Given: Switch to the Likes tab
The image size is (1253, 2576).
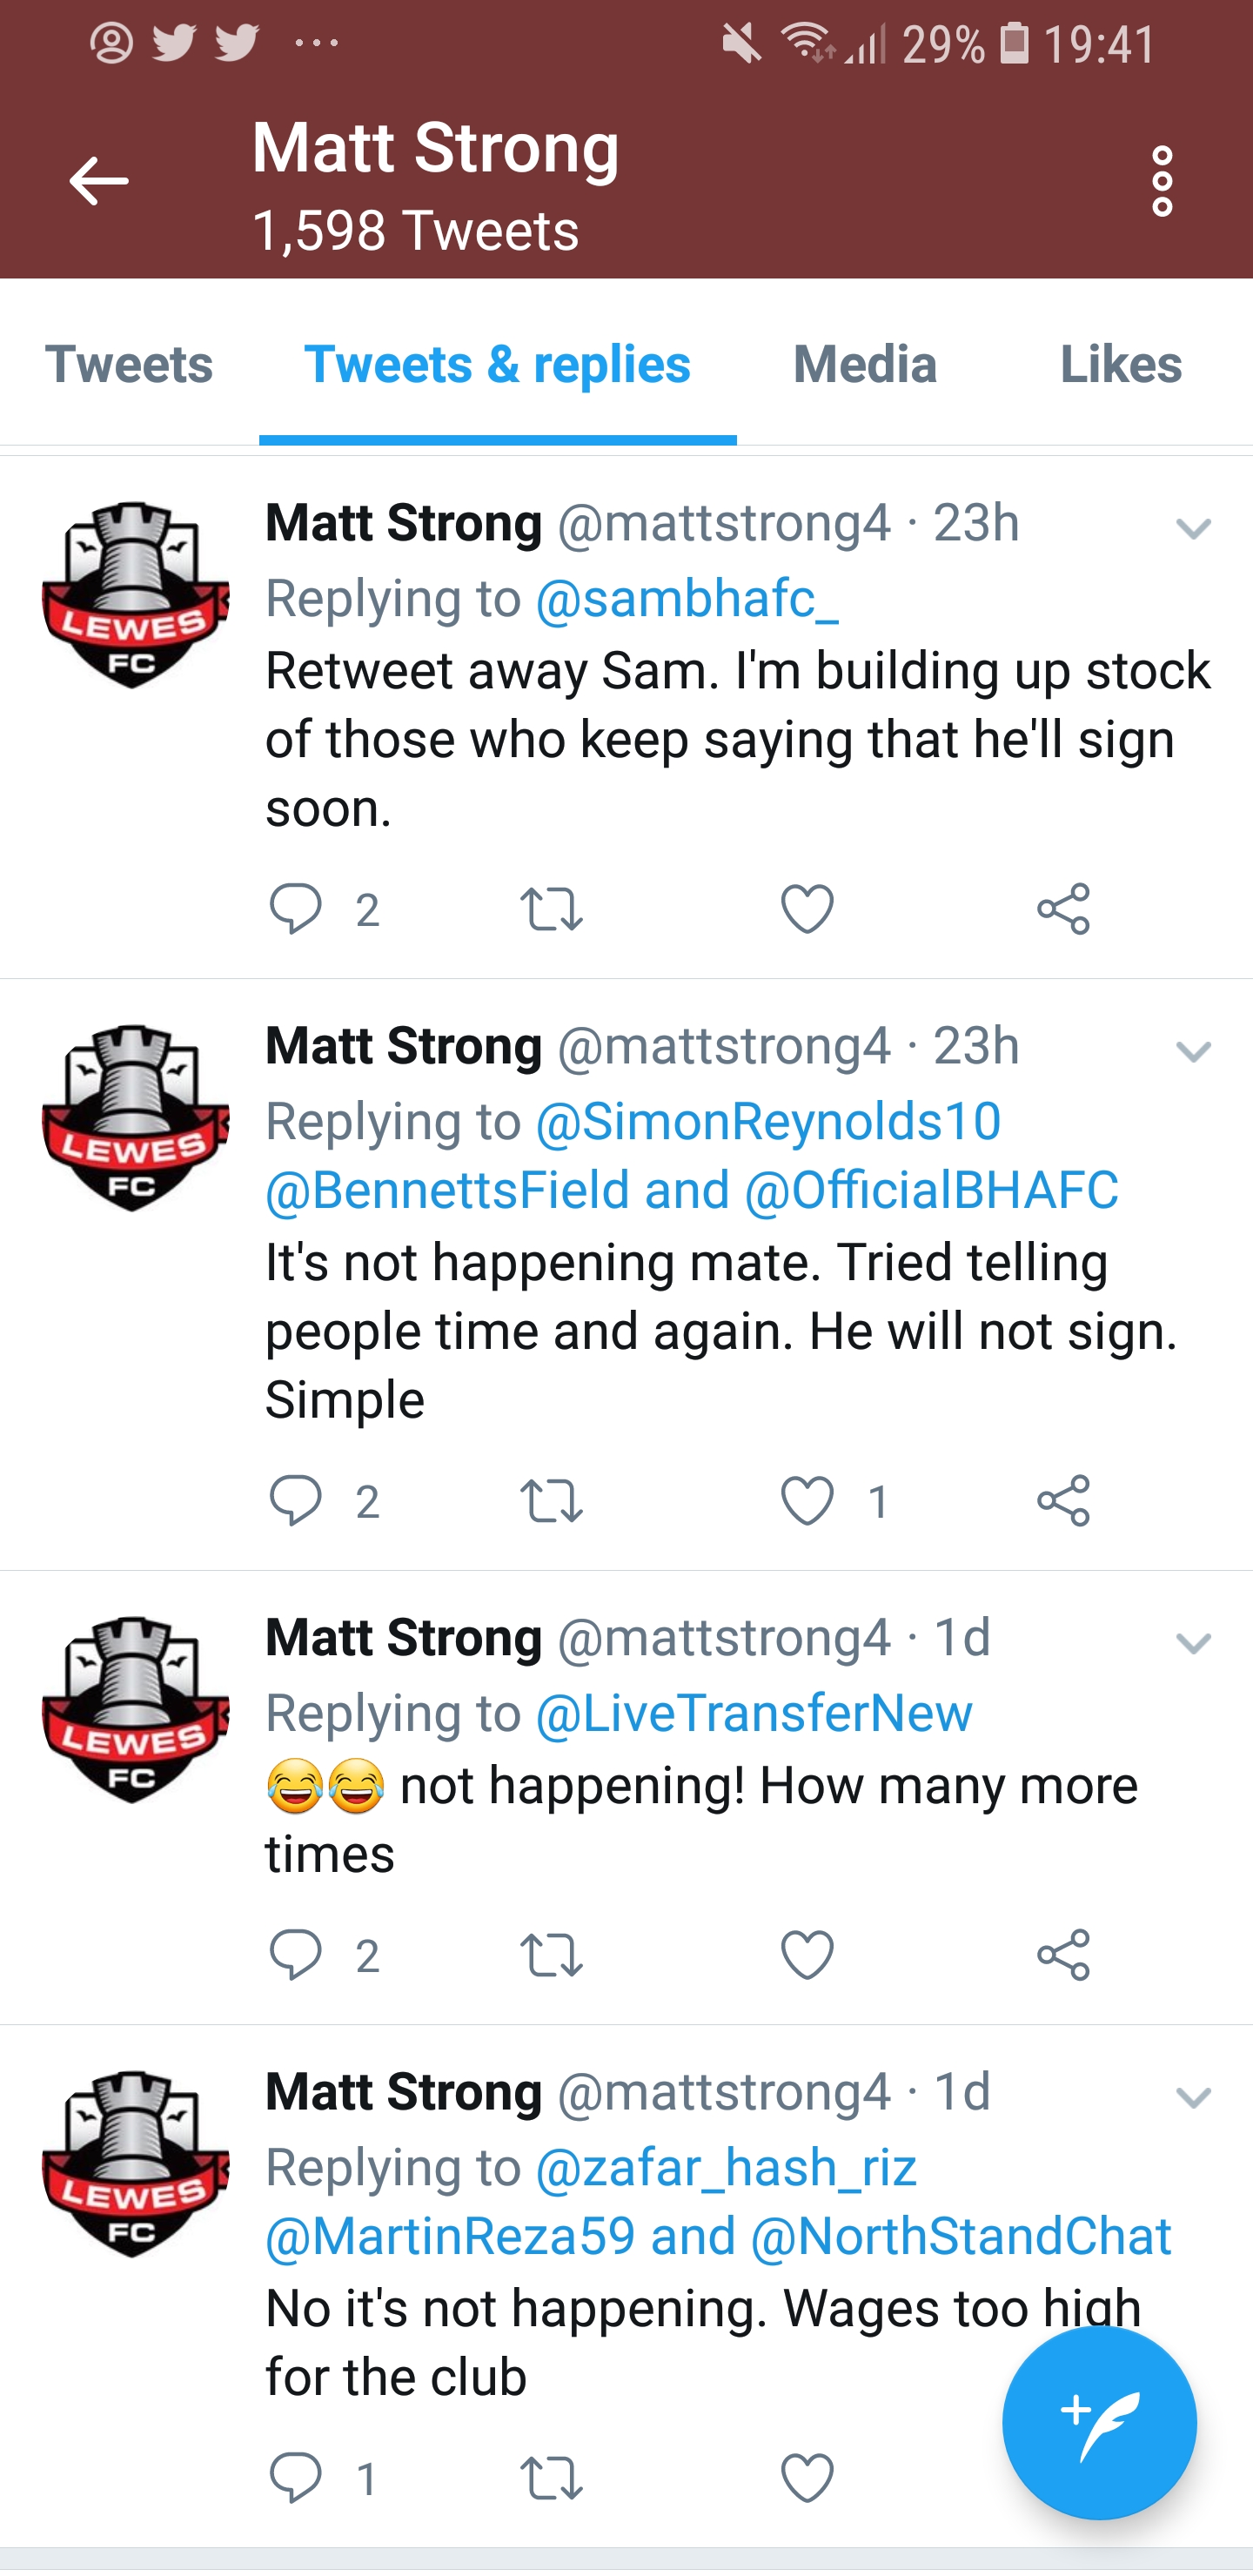Looking at the screenshot, I should [1121, 363].
